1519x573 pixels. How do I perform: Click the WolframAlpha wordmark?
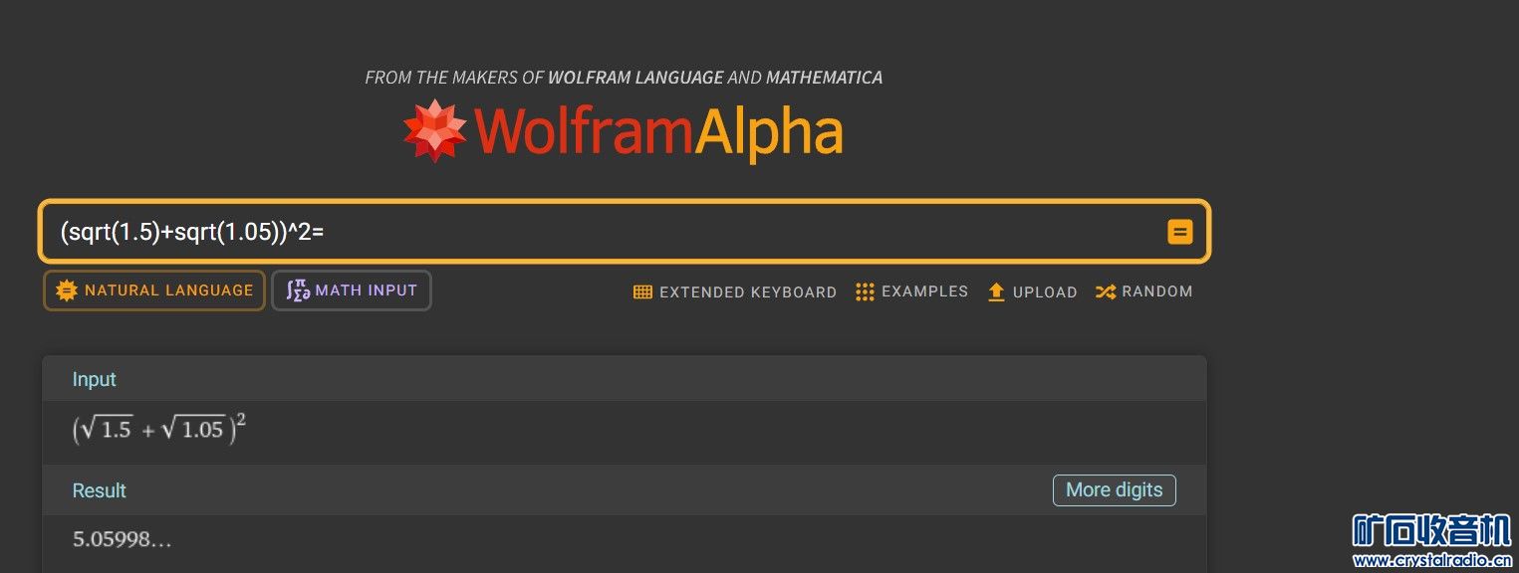click(x=659, y=132)
